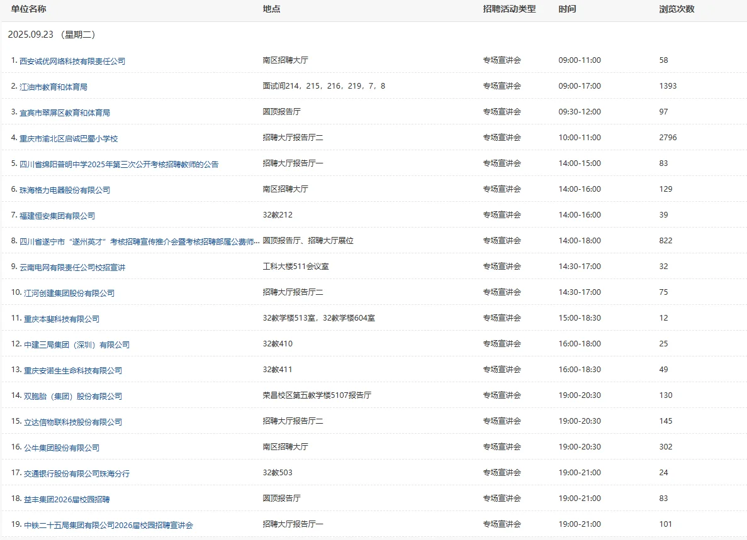Open 中铁二十五局集团2026届校园招聘宣讲会 link
Viewport: 747px width, 540px height.
point(109,525)
